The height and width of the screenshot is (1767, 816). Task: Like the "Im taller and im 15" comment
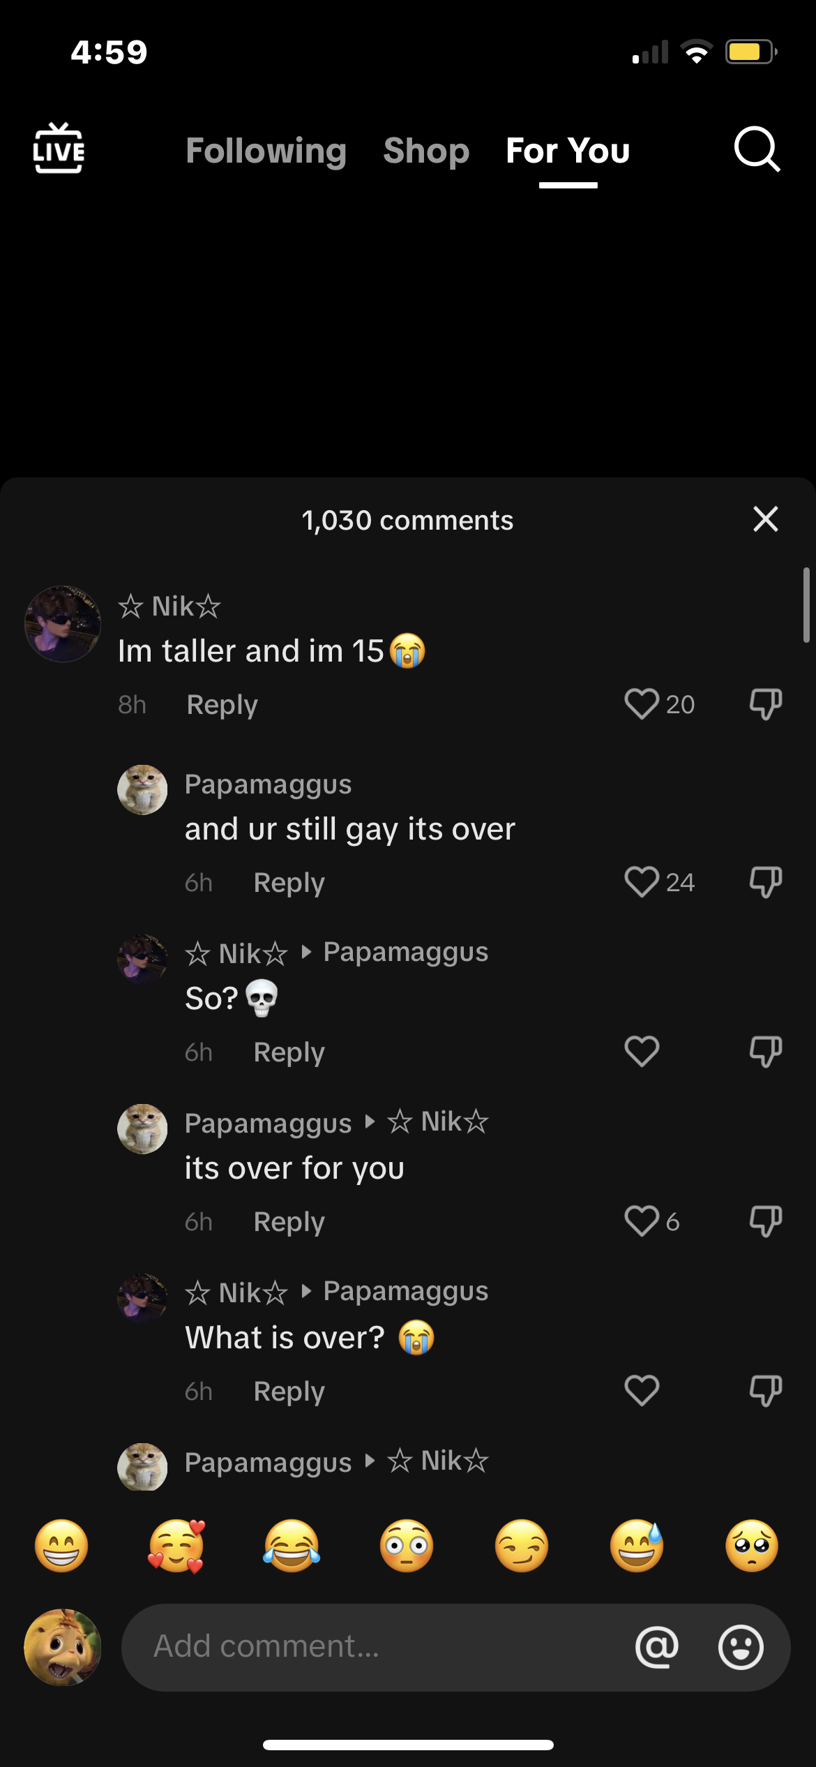pos(641,703)
